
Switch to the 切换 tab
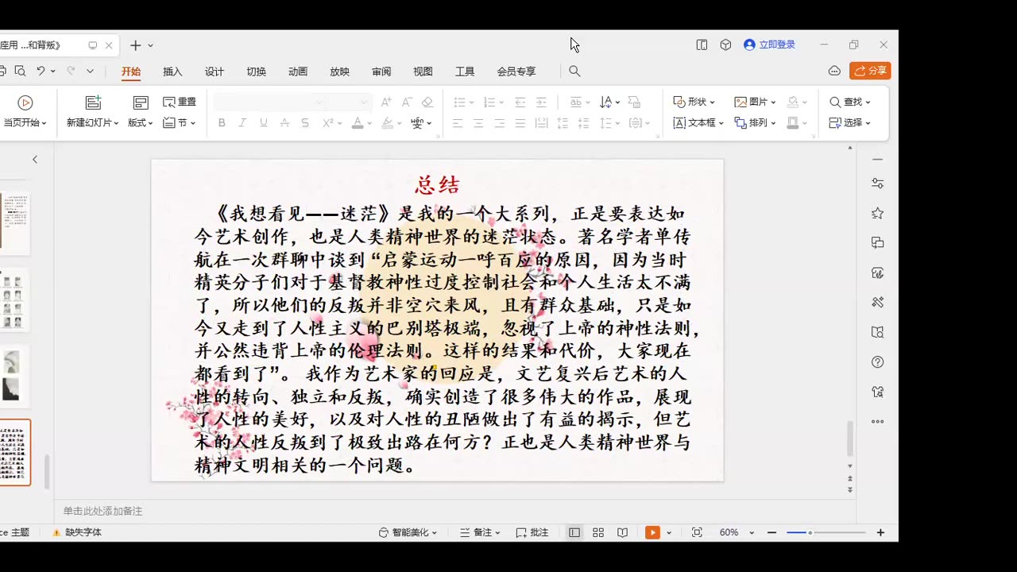coord(256,71)
